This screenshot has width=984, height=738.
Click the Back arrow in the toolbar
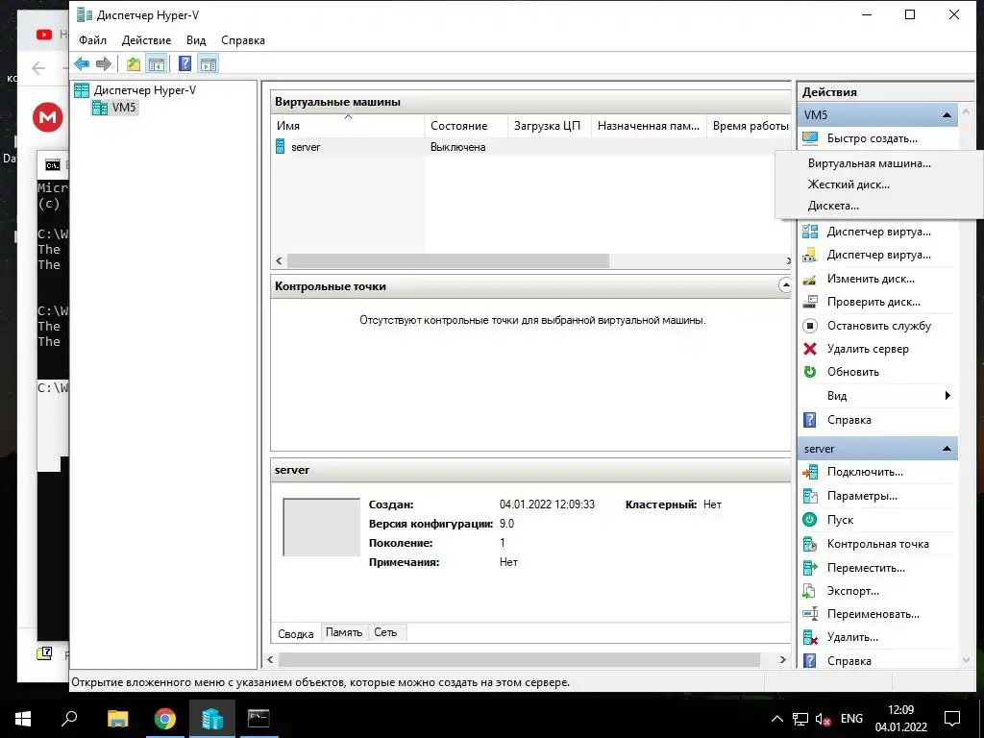click(x=82, y=64)
